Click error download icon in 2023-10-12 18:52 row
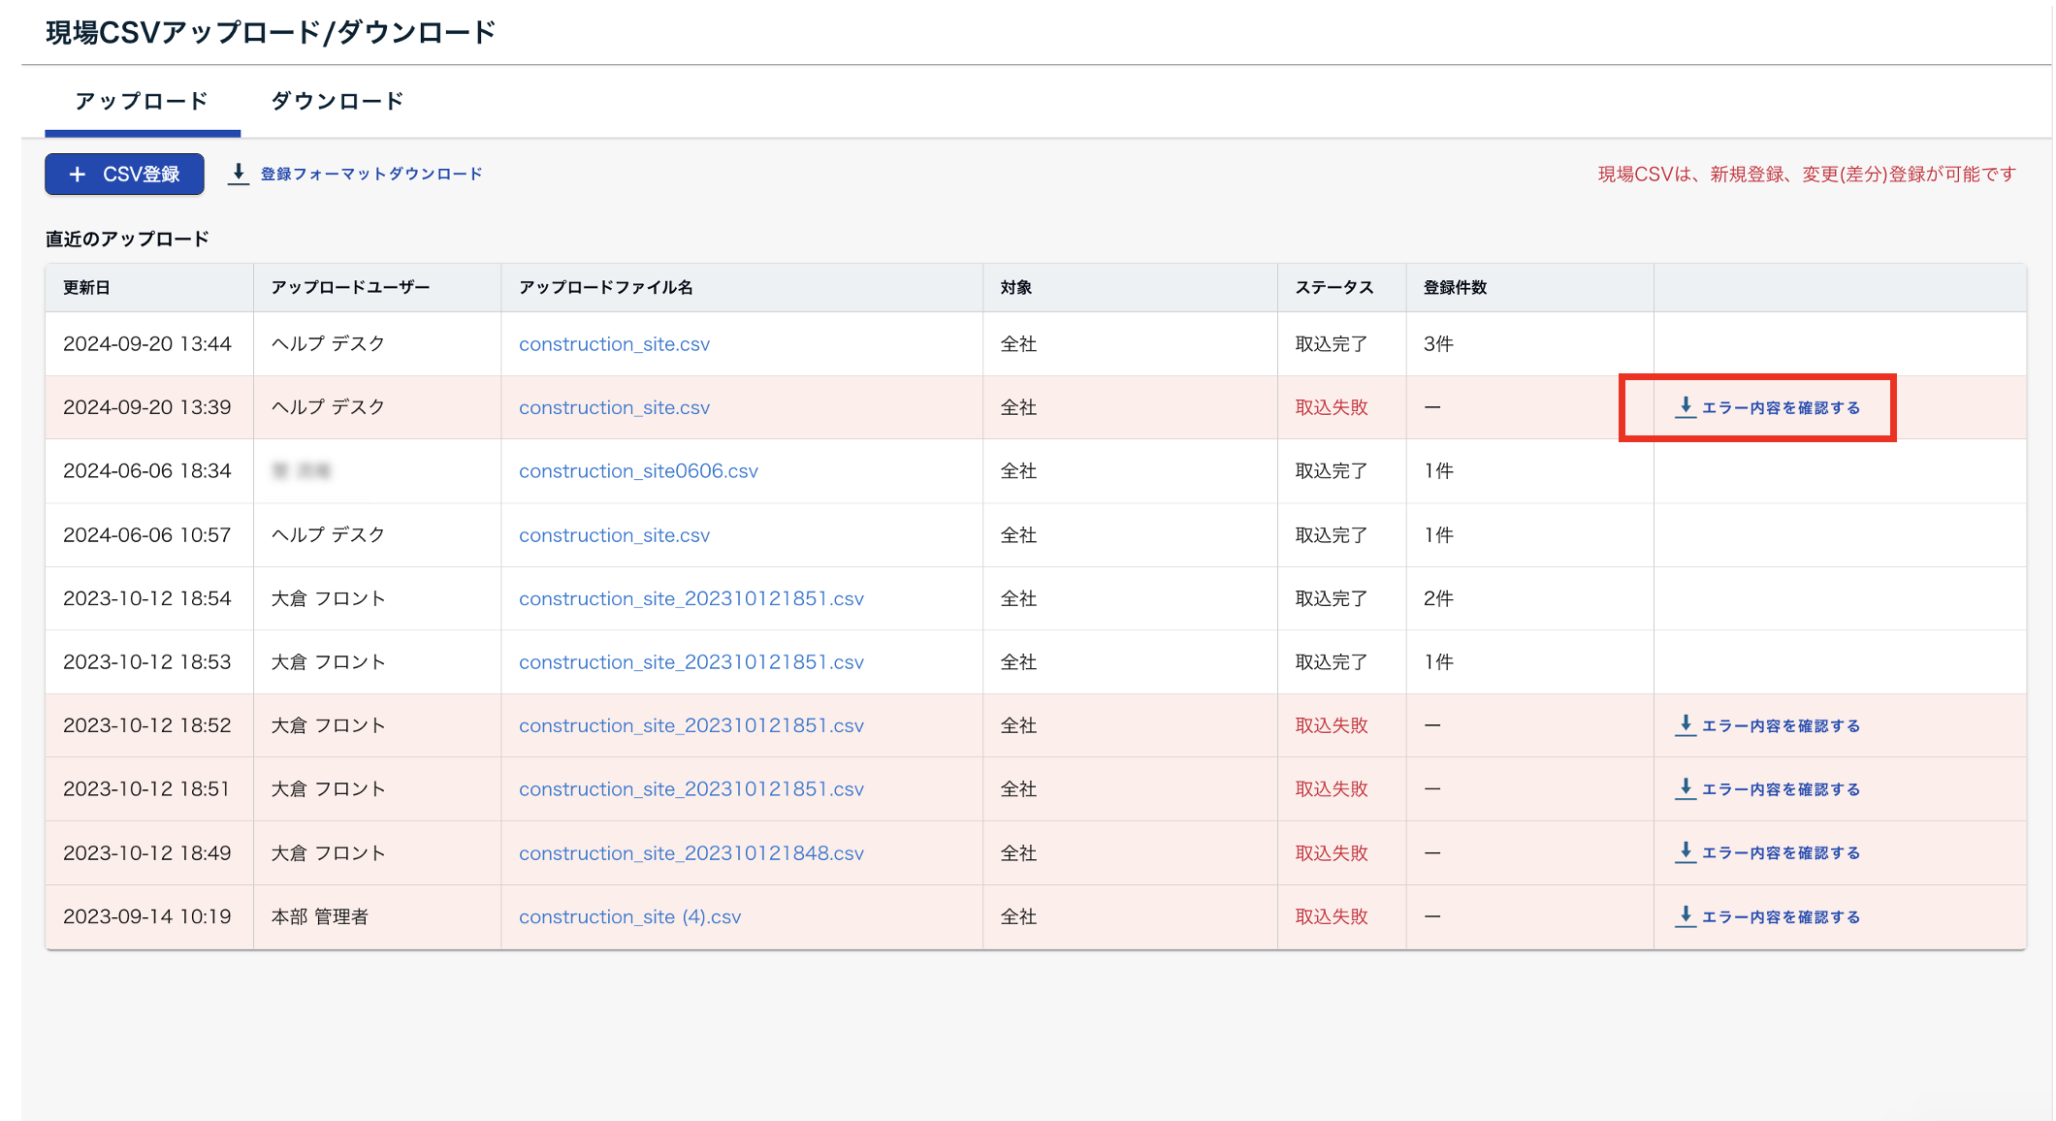The image size is (2056, 1121). point(1686,725)
